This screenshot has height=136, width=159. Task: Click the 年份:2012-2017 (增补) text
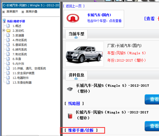tap(127, 61)
